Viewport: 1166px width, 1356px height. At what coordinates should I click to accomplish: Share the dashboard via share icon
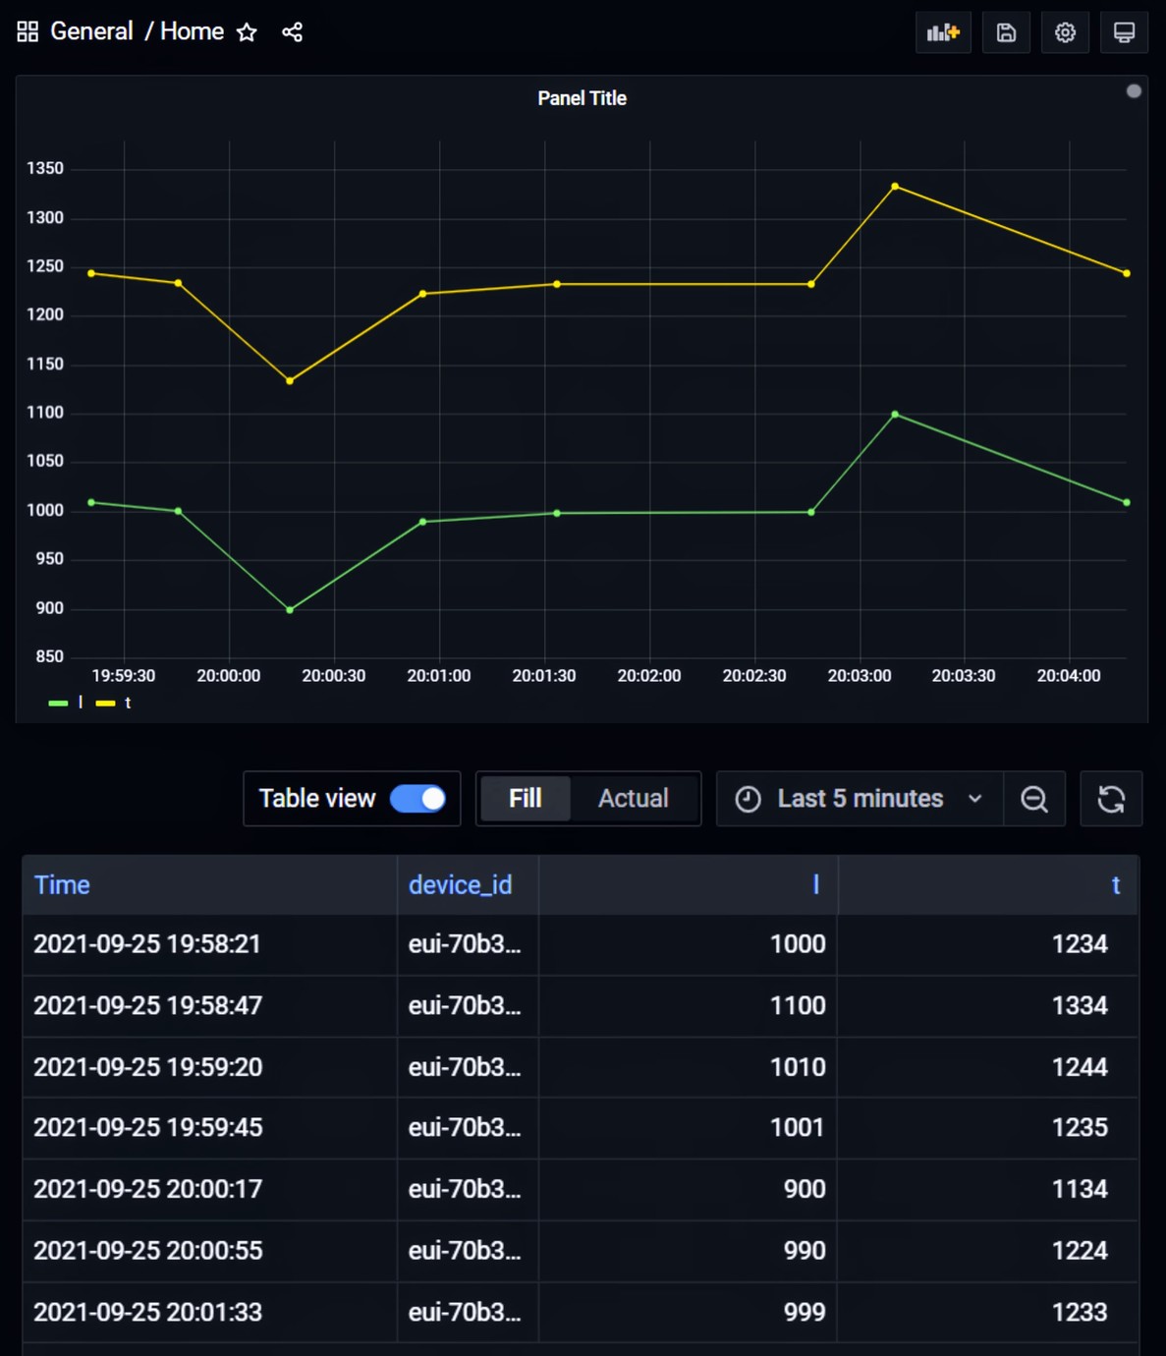tap(292, 32)
